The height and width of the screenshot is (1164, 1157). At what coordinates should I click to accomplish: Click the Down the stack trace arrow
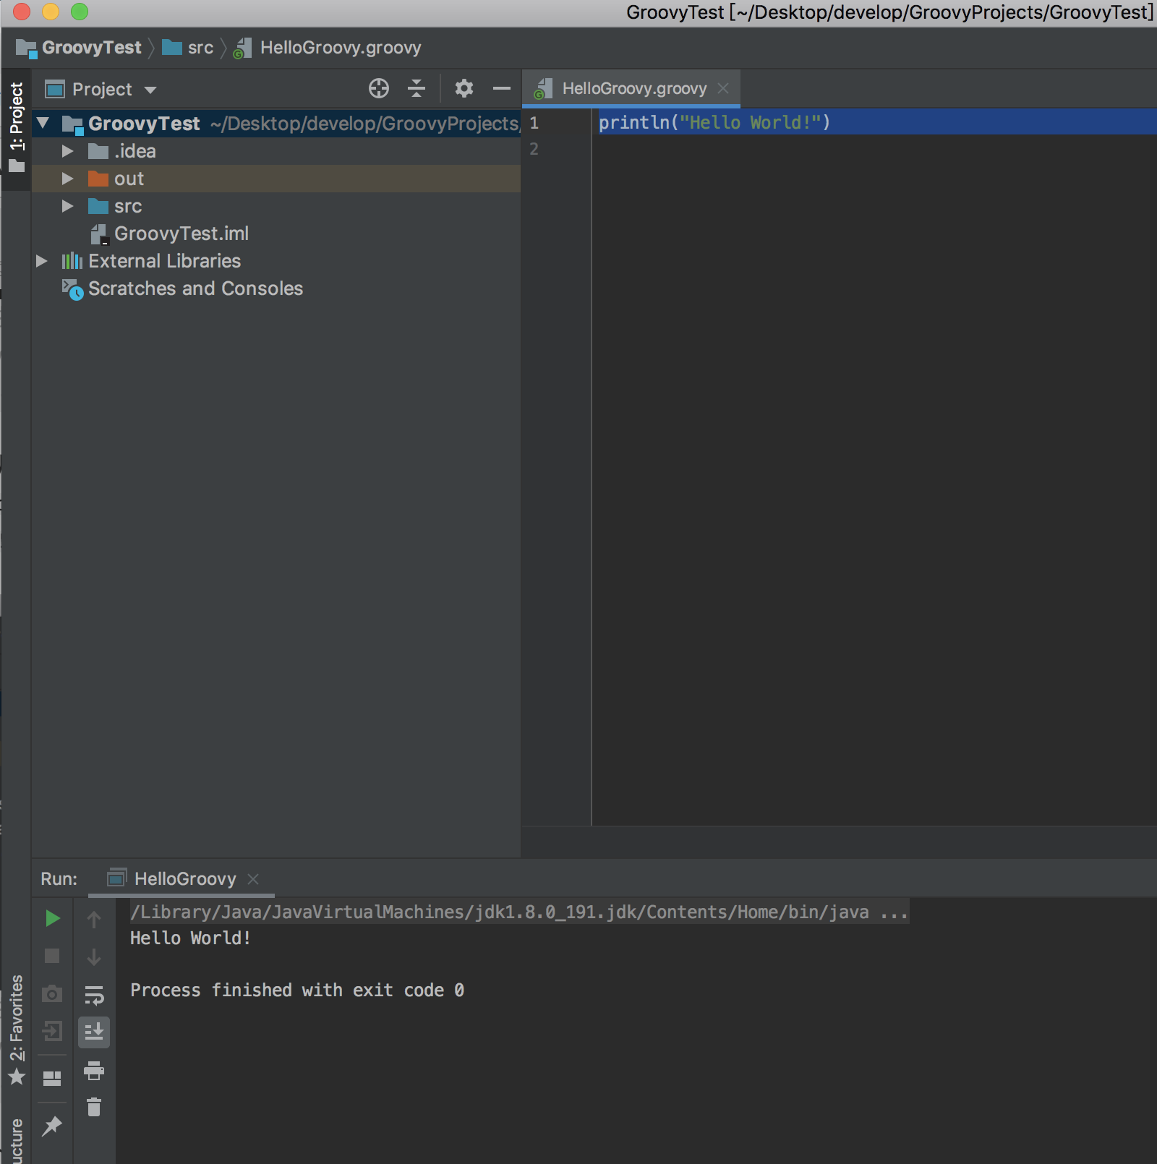point(94,957)
